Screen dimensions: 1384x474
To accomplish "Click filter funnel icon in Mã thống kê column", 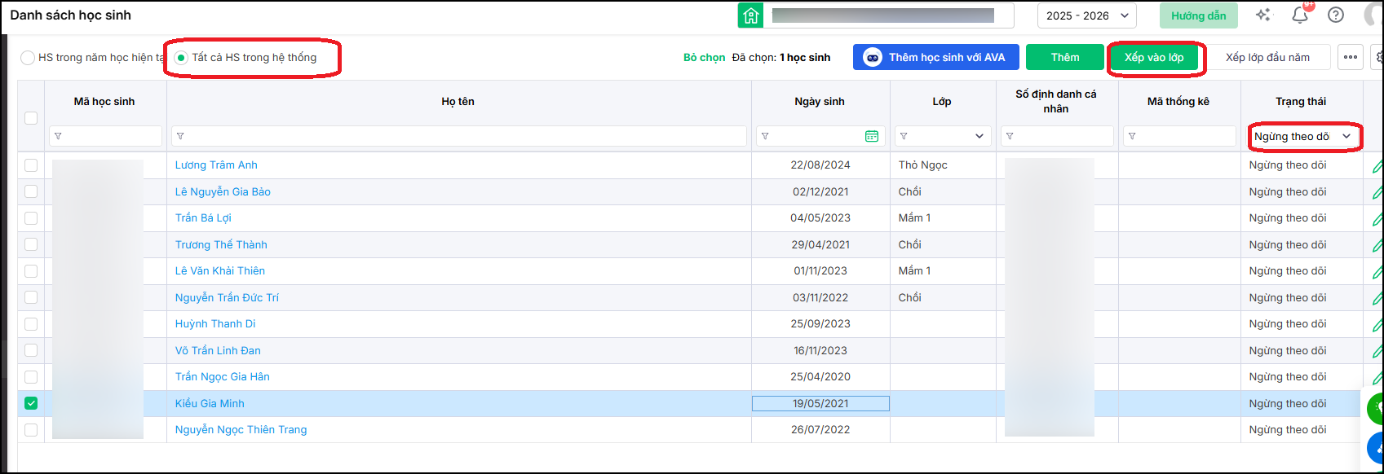I will [1132, 136].
